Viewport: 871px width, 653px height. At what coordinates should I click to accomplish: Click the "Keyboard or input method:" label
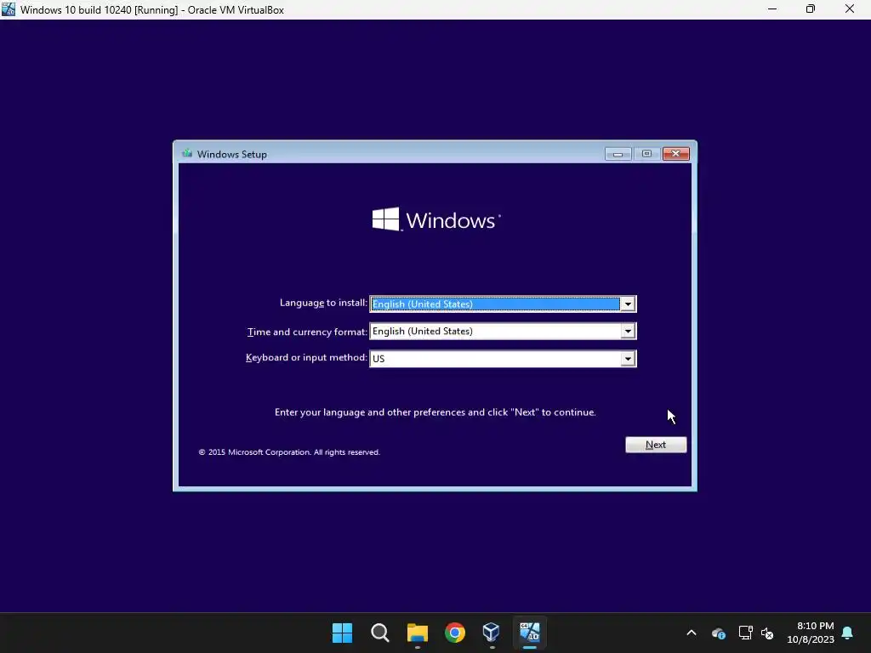click(x=306, y=358)
